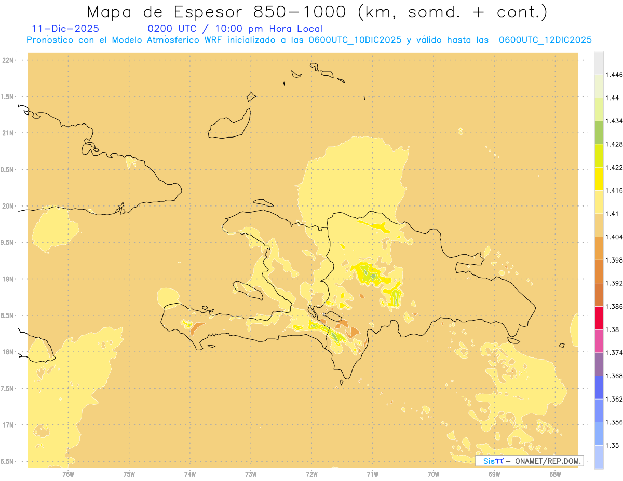
Task: Click the '72W' longitude label
Action: click(x=311, y=474)
